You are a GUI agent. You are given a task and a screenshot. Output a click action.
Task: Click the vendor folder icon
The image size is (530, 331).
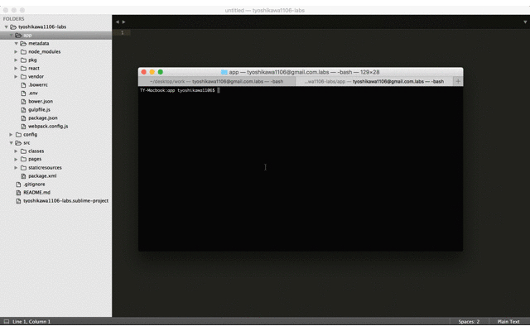pos(23,76)
